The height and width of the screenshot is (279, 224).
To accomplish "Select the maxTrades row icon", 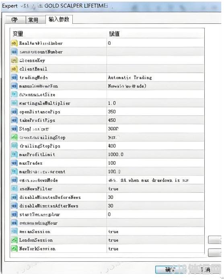I will 14,163.
